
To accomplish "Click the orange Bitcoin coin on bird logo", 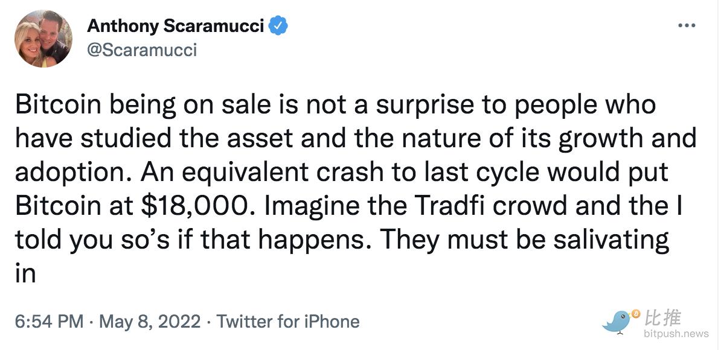I will pyautogui.click(x=636, y=314).
